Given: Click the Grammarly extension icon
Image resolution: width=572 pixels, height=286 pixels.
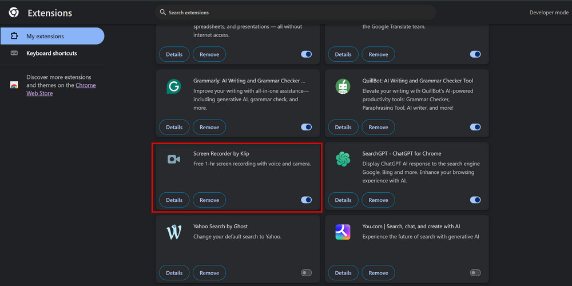Looking at the screenshot, I should point(174,86).
